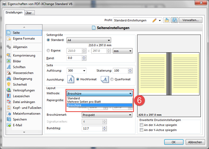
Task: Click the booklet page preview thumbnail
Action: [169, 74]
